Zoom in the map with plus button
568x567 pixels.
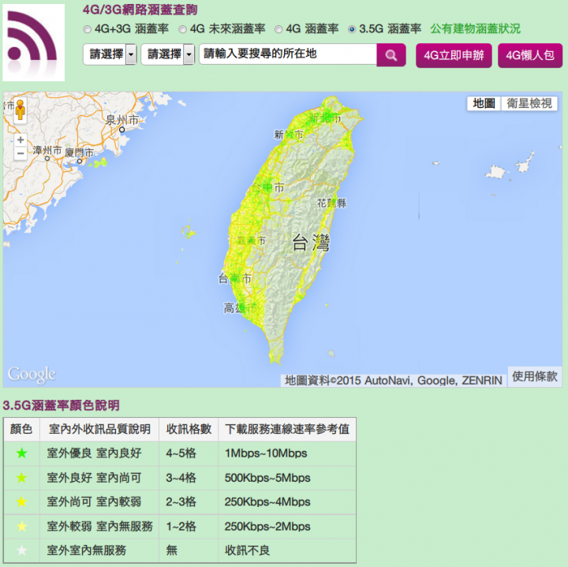[x=21, y=140]
